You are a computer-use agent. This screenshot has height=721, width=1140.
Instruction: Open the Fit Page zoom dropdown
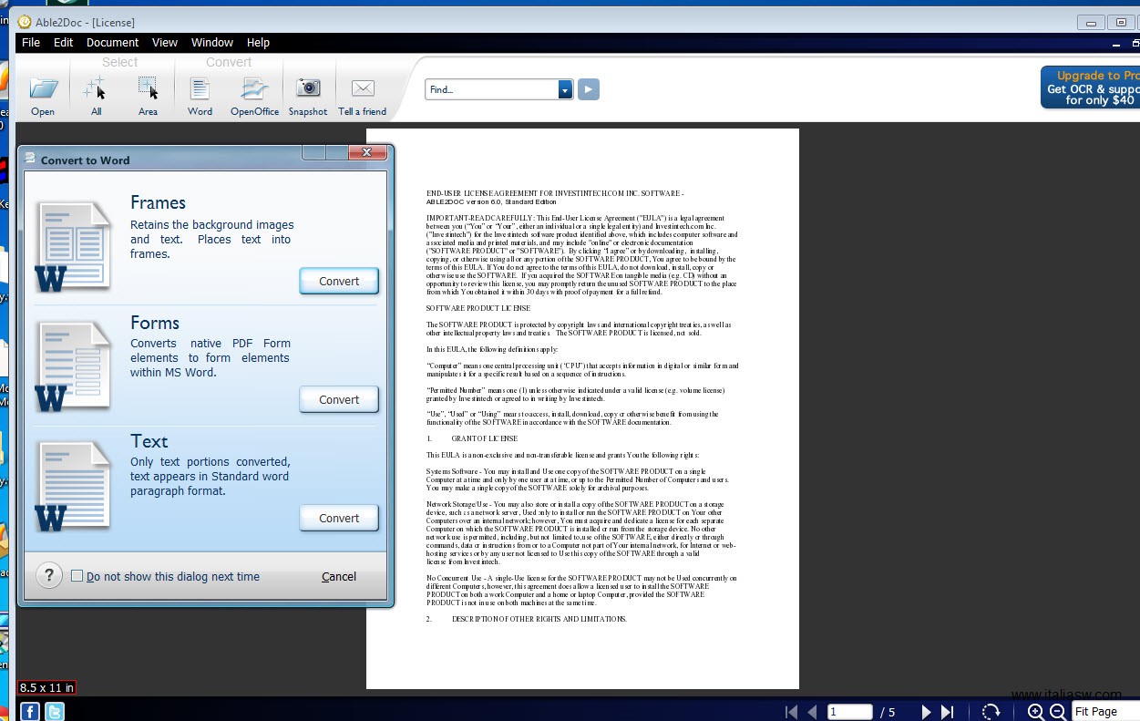pos(1105,712)
